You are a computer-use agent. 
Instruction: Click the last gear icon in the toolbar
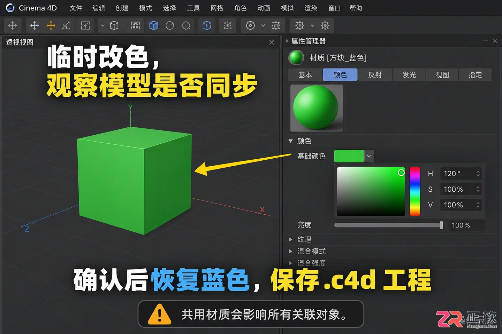(x=325, y=25)
